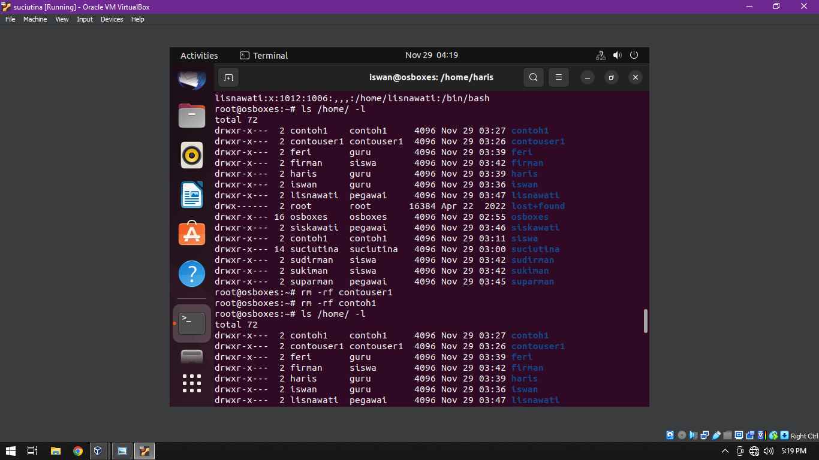
Task: Click the 'rm -rf contoh1' command line
Action: [x=295, y=303]
